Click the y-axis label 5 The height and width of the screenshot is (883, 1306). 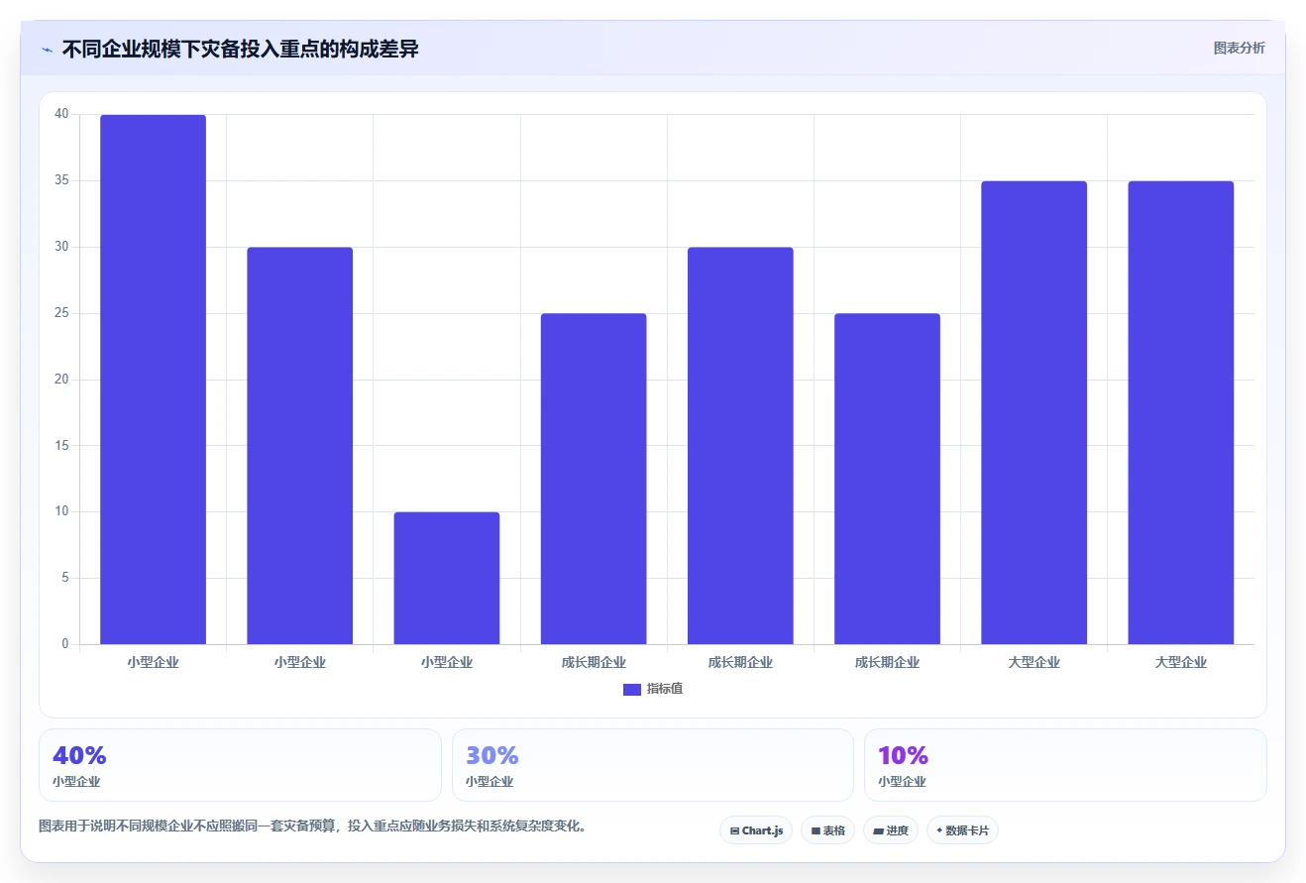click(x=64, y=578)
